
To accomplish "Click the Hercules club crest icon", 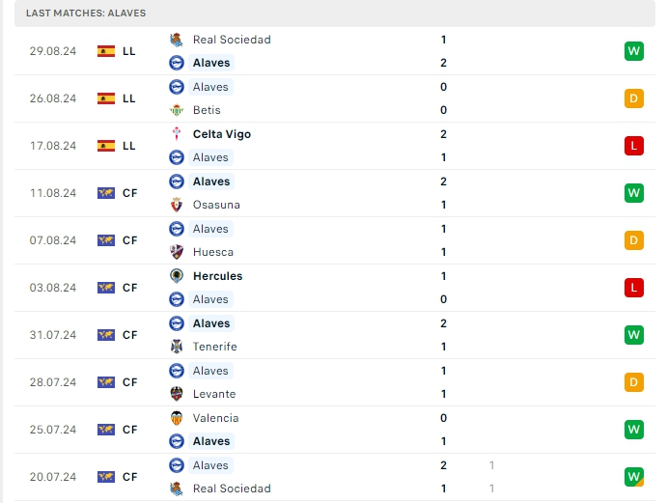I will (177, 276).
